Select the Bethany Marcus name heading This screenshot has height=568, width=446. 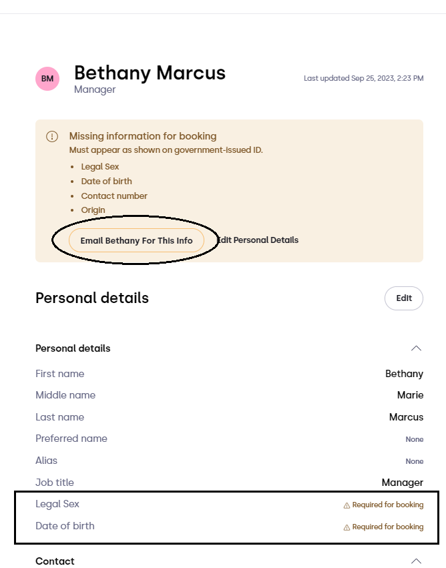pos(150,73)
